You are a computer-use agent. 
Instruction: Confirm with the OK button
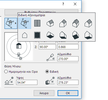[68, 93]
